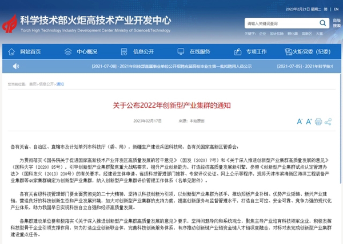The image size is (343, 244).
Task: Open the 火炬党委（纪委） menu item
Action: coord(312,52)
